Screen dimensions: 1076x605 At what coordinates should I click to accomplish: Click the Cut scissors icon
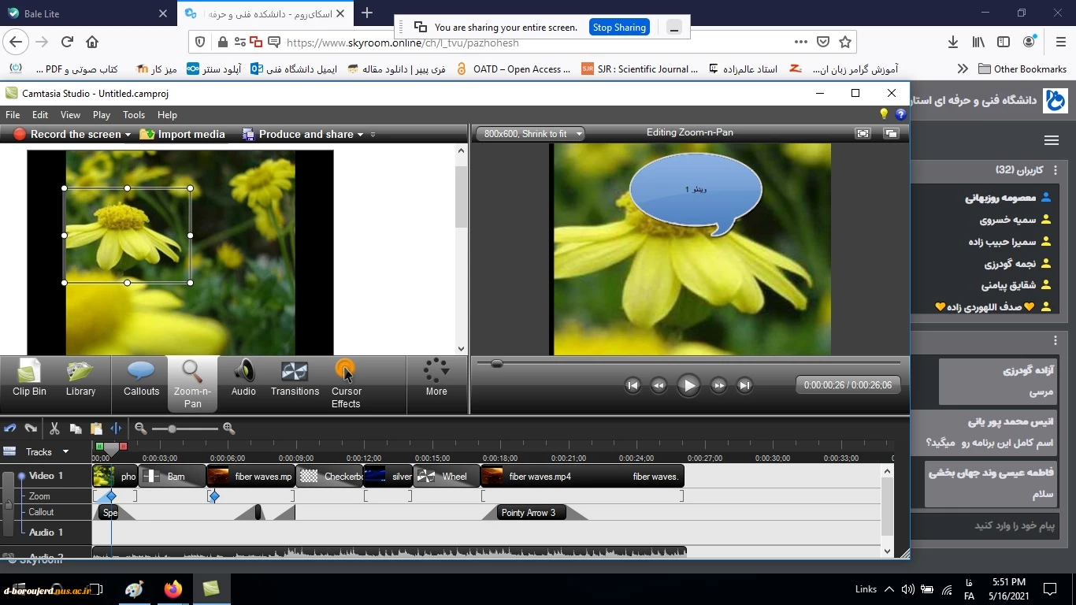tap(54, 429)
